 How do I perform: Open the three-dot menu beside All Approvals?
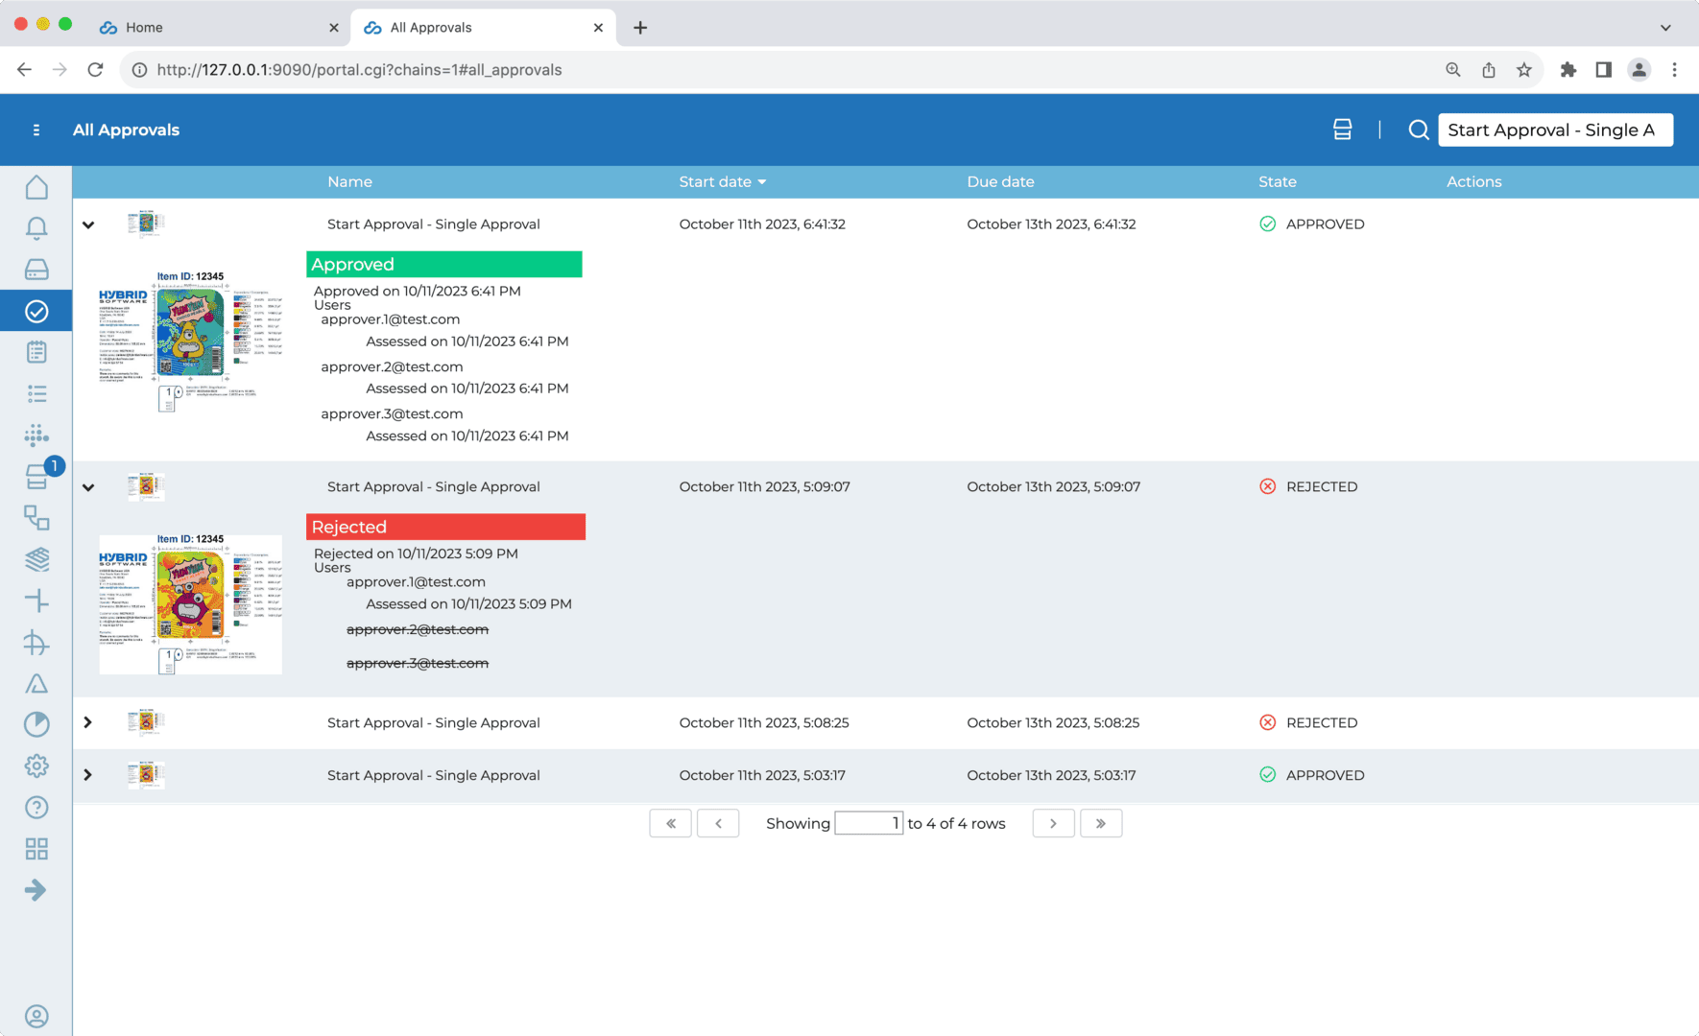click(x=36, y=130)
